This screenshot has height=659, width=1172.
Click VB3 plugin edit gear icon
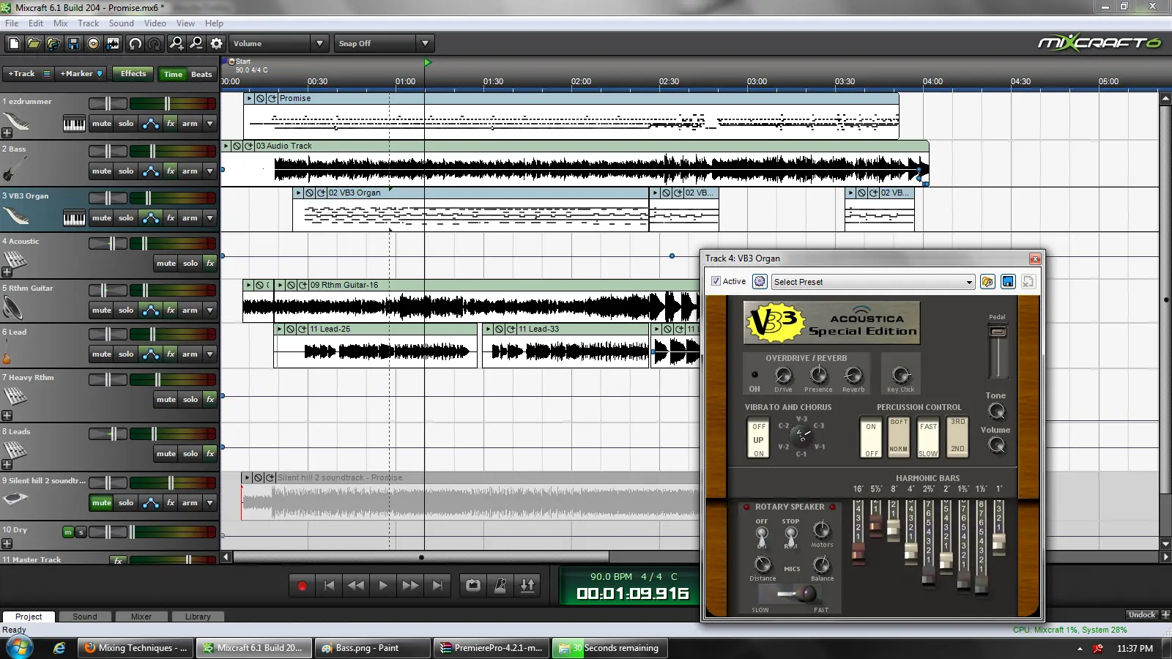[760, 282]
